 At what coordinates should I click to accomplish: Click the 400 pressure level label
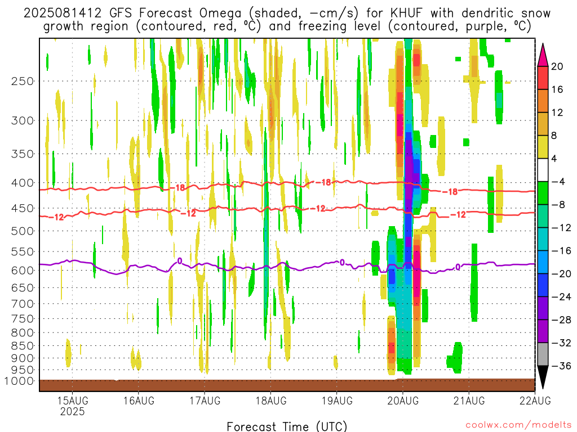[x=23, y=183]
